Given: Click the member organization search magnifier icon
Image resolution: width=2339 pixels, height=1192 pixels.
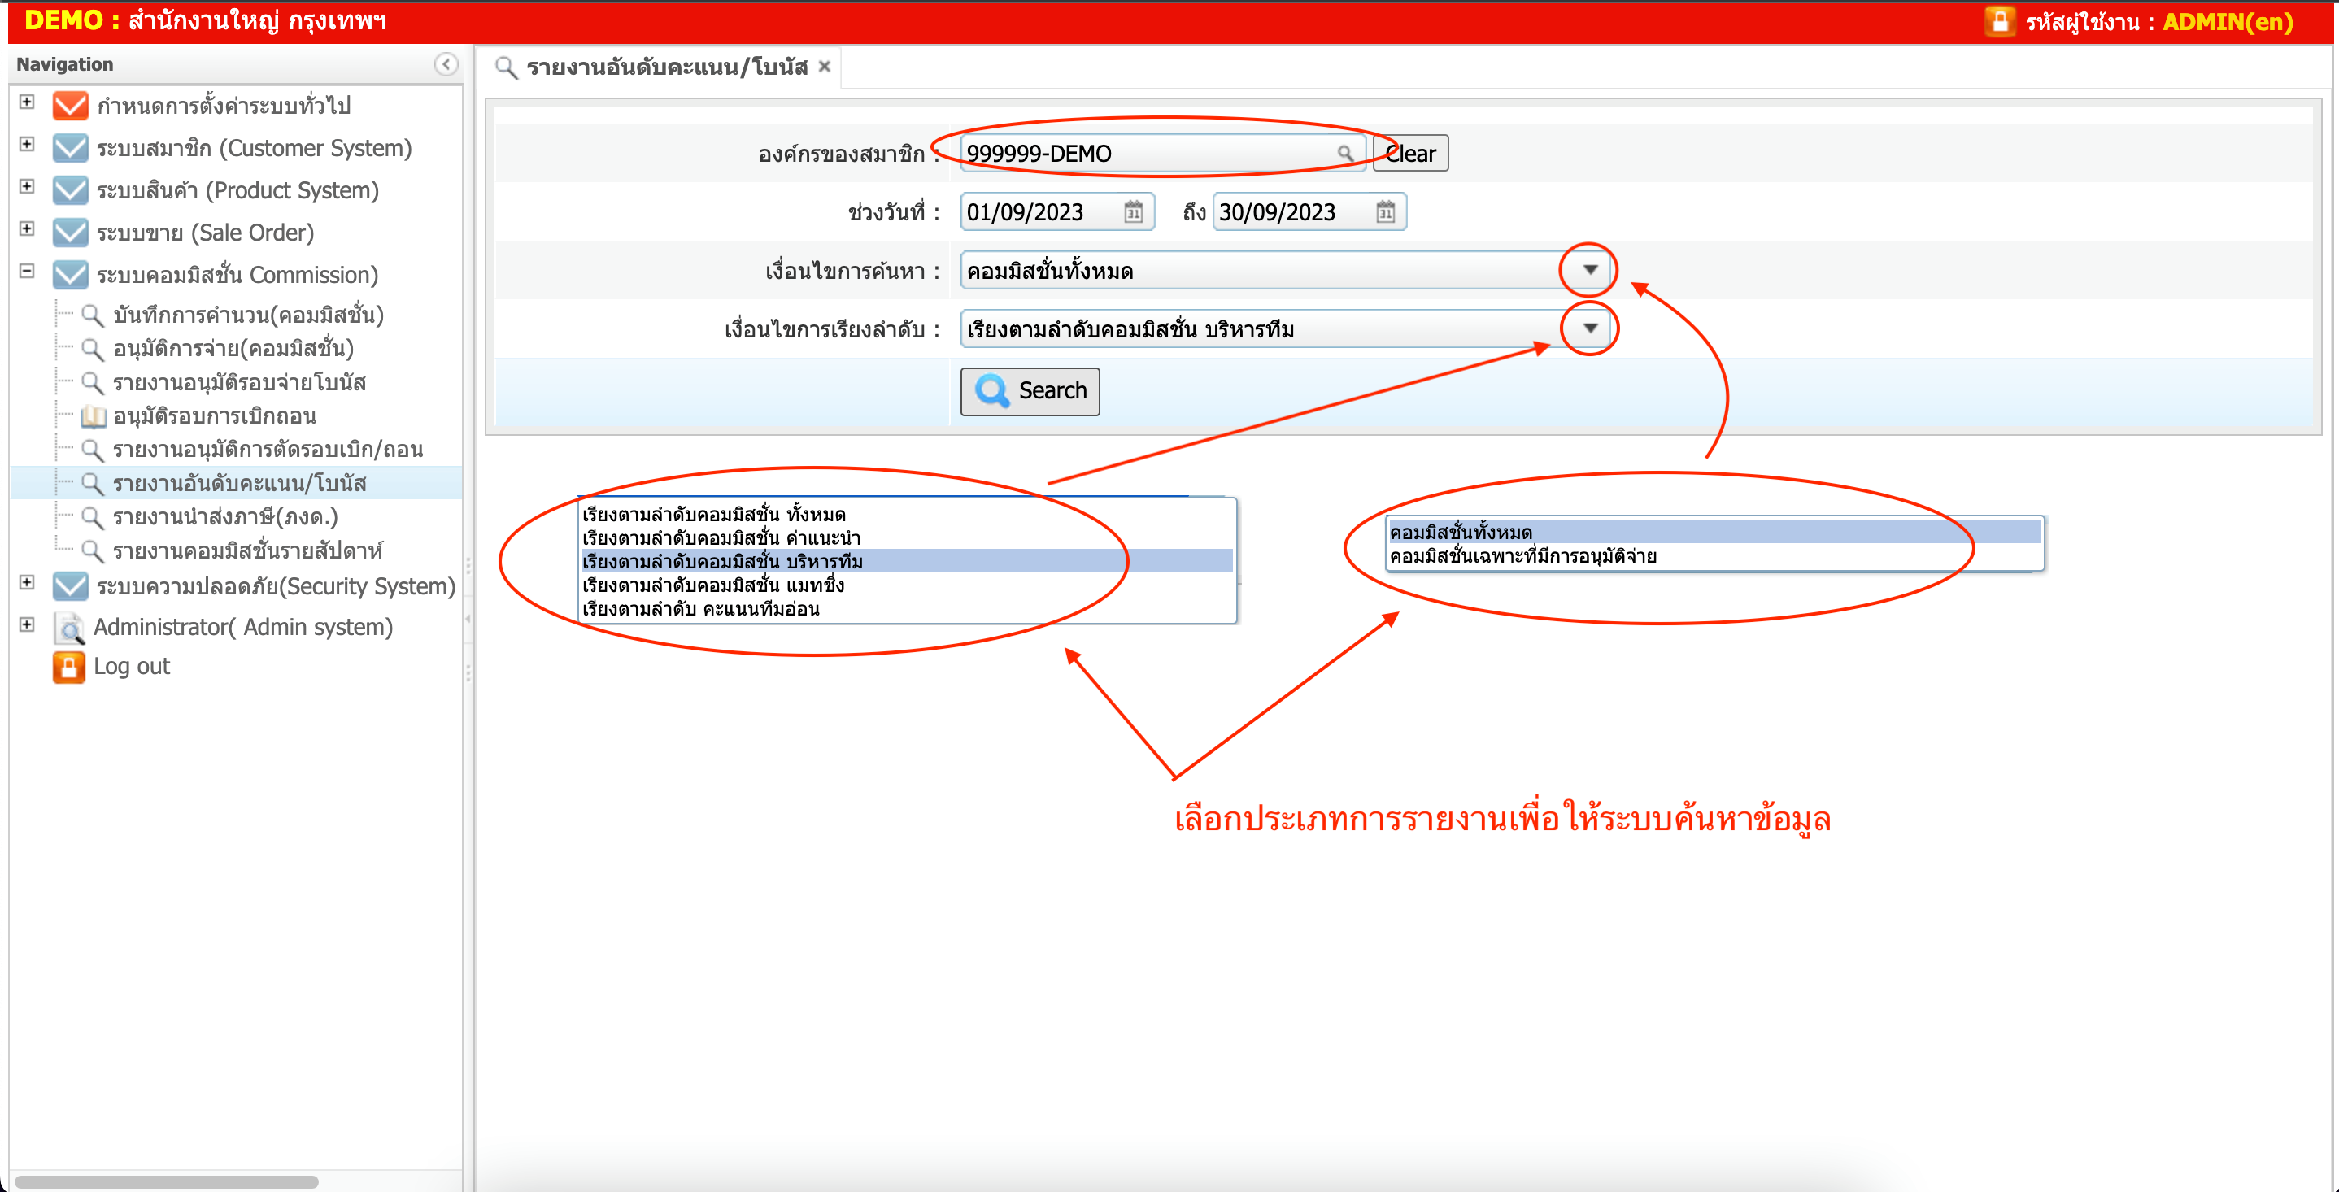Looking at the screenshot, I should click(1344, 154).
